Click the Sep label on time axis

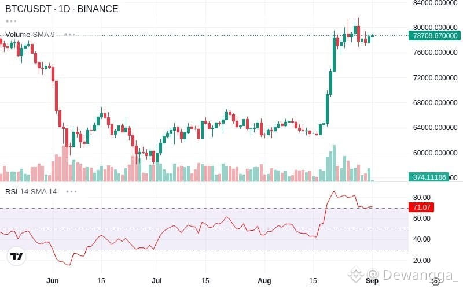pos(372,281)
